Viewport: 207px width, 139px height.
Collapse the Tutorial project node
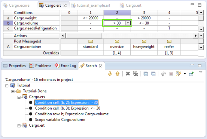click(x=7, y=86)
